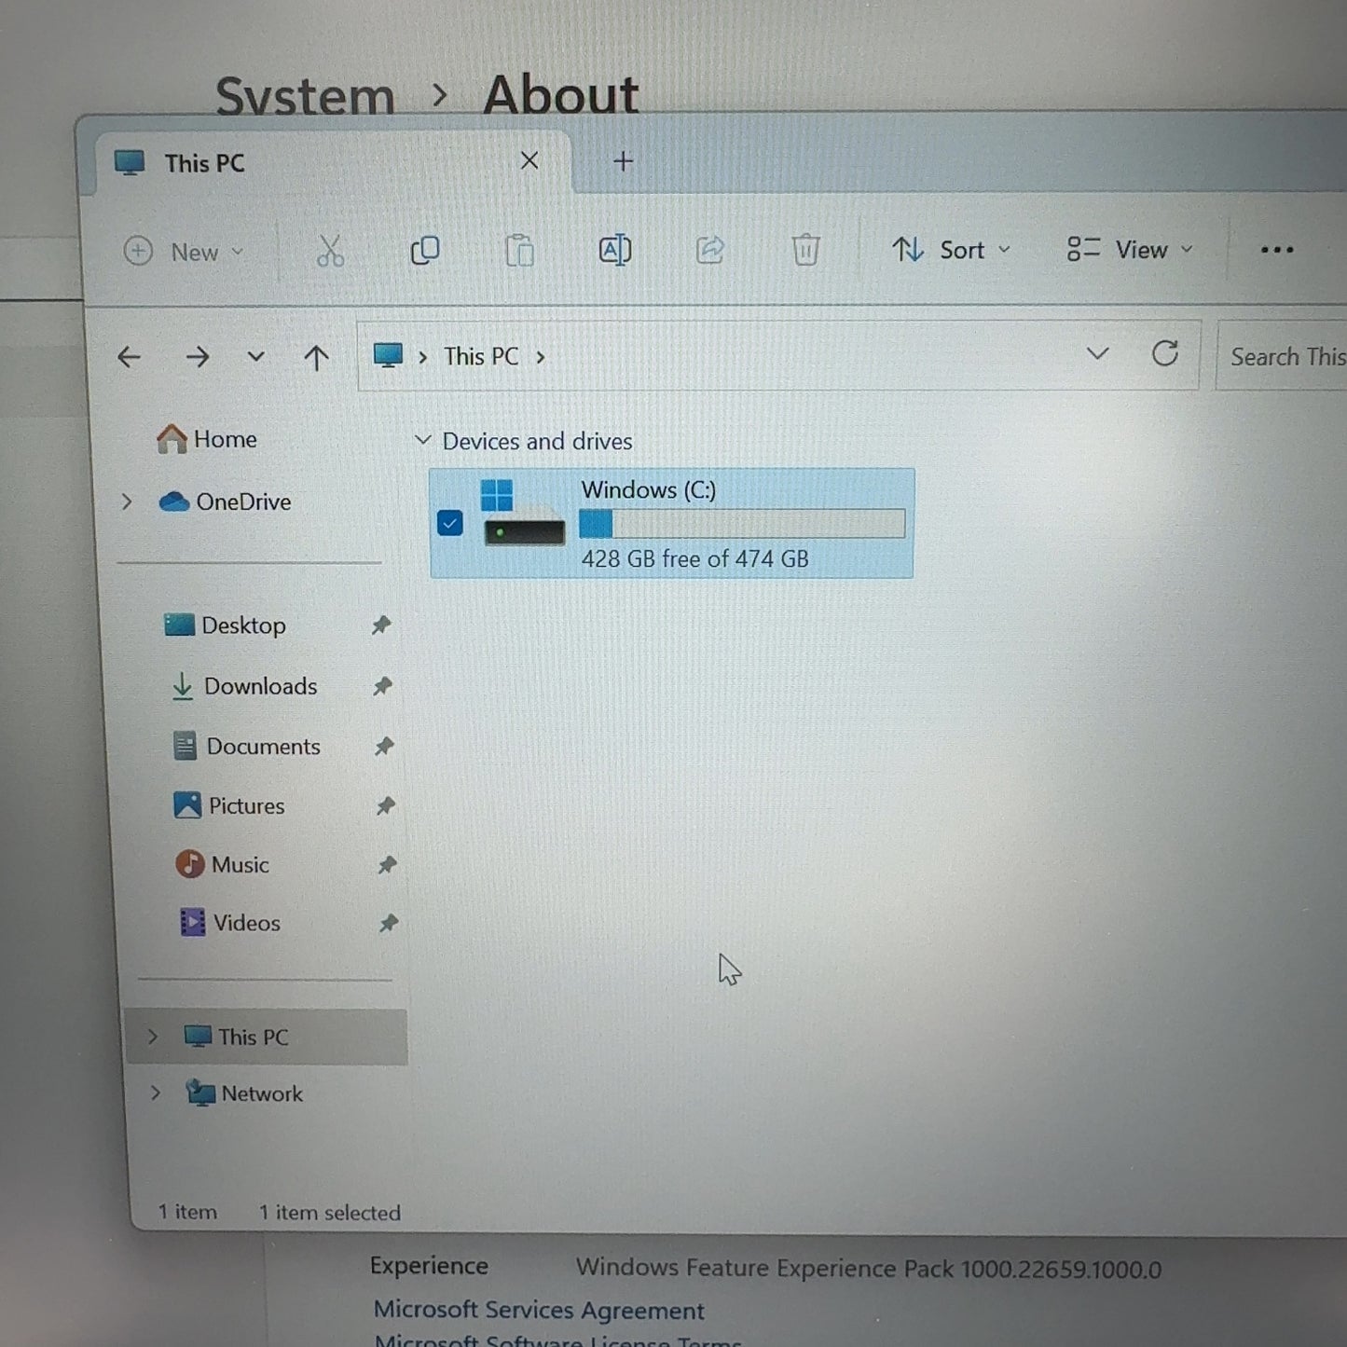The image size is (1347, 1347).
Task: Click the Refresh icon in the address bar
Action: tap(1165, 354)
